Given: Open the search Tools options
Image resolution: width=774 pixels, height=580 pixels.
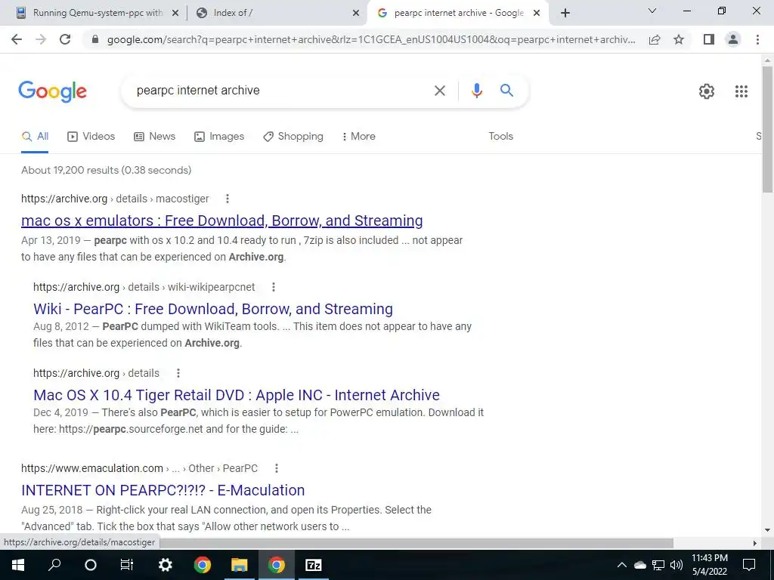Looking at the screenshot, I should click(x=500, y=137).
